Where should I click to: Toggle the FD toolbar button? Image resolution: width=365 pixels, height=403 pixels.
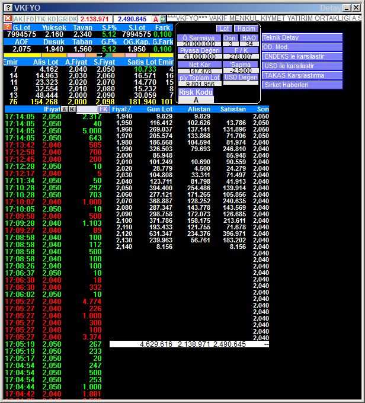[x=30, y=19]
